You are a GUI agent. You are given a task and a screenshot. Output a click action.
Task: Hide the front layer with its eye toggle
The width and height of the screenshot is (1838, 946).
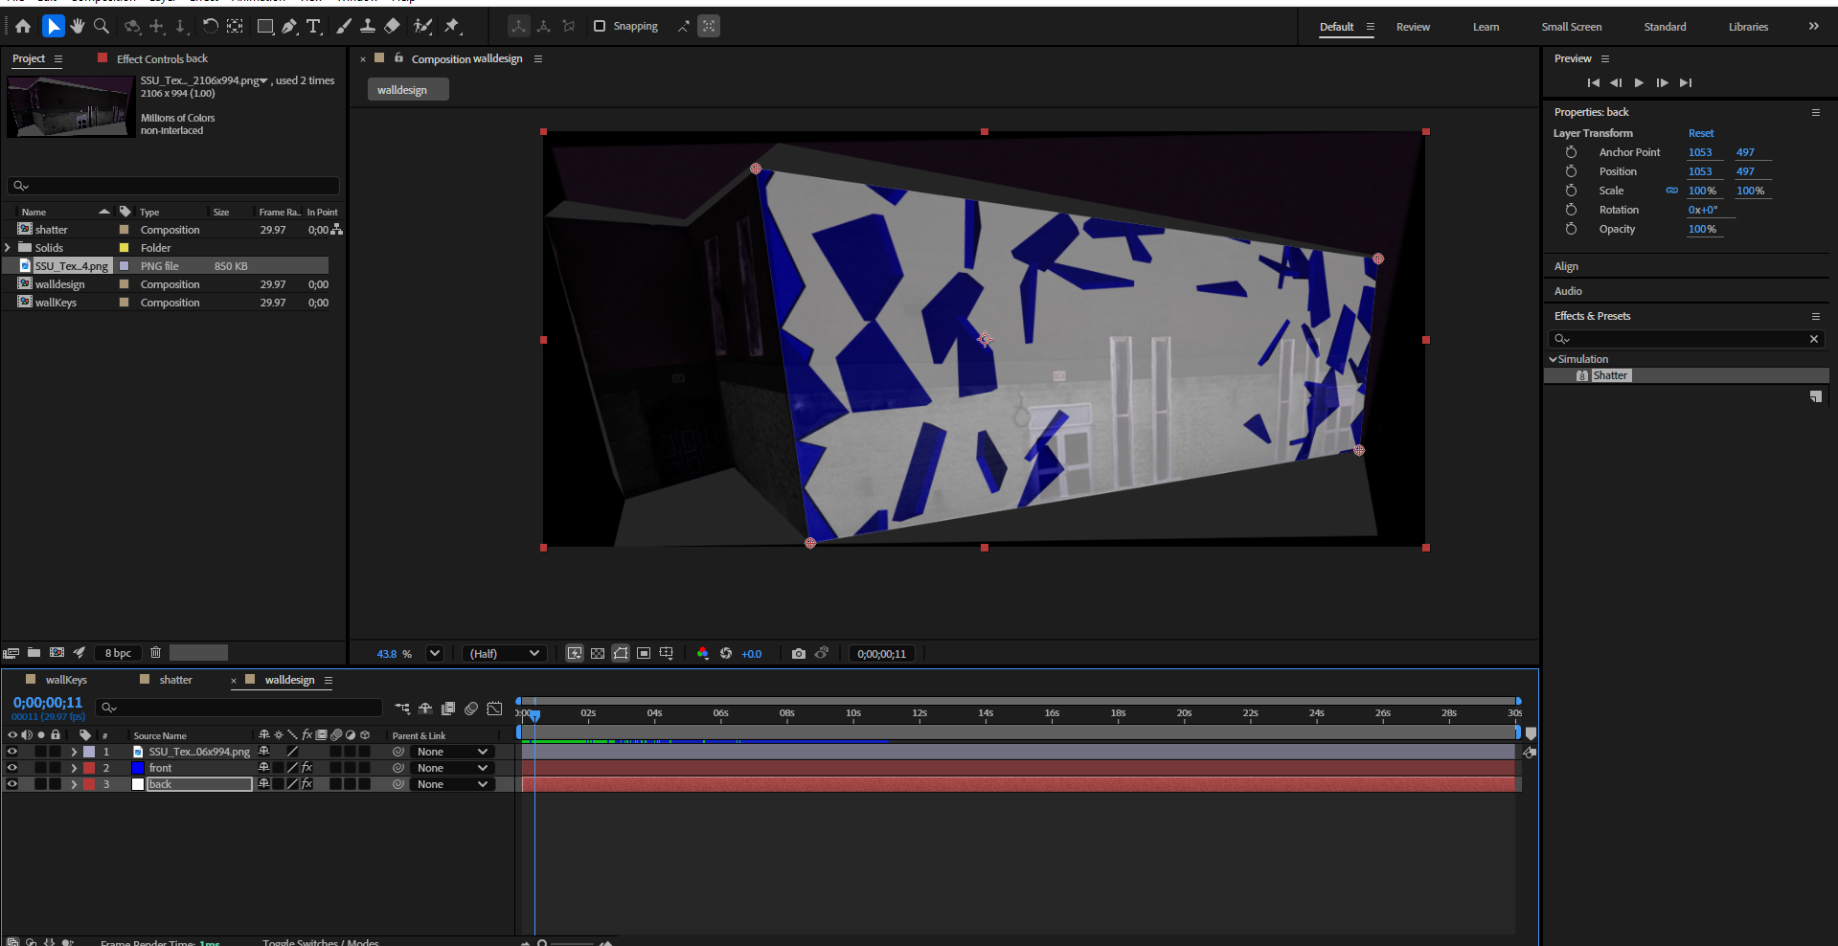12,767
